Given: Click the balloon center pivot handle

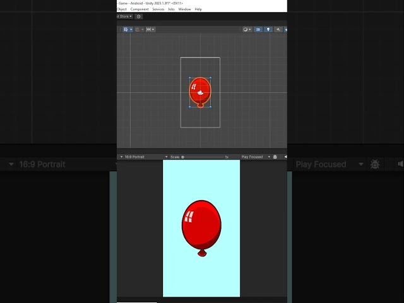Looking at the screenshot, I should (x=200, y=93).
